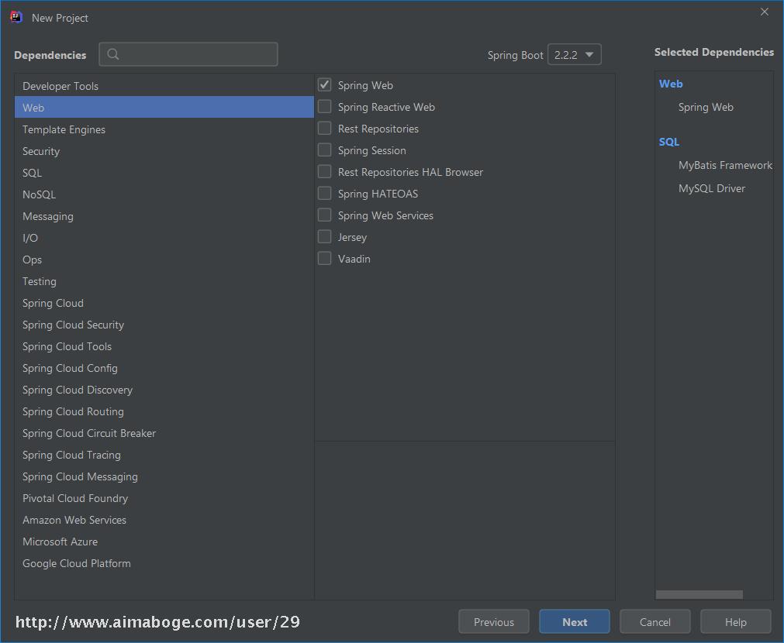This screenshot has height=643, width=784.
Task: Open Template Engines category
Action: click(x=164, y=129)
